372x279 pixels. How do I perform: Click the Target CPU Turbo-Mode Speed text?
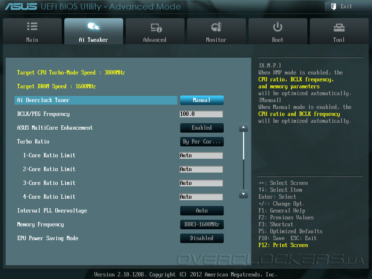click(71, 73)
